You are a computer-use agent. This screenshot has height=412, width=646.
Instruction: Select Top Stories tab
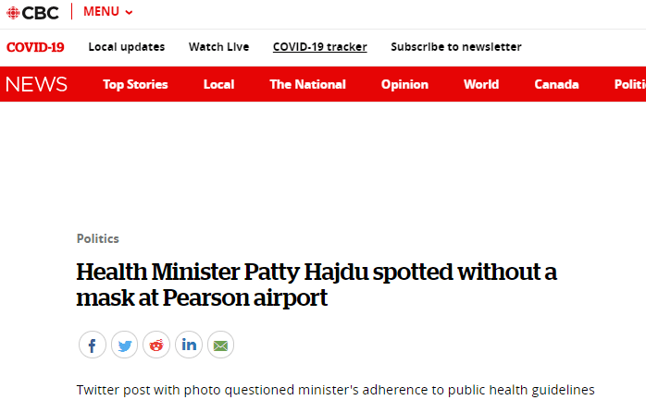pyautogui.click(x=135, y=84)
